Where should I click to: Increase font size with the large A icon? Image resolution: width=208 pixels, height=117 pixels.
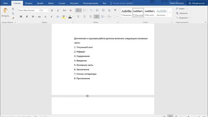pyautogui.click(x=52, y=10)
